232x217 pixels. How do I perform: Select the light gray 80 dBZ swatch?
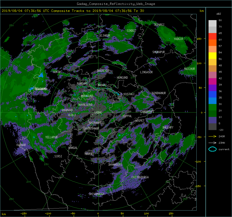(212, 23)
